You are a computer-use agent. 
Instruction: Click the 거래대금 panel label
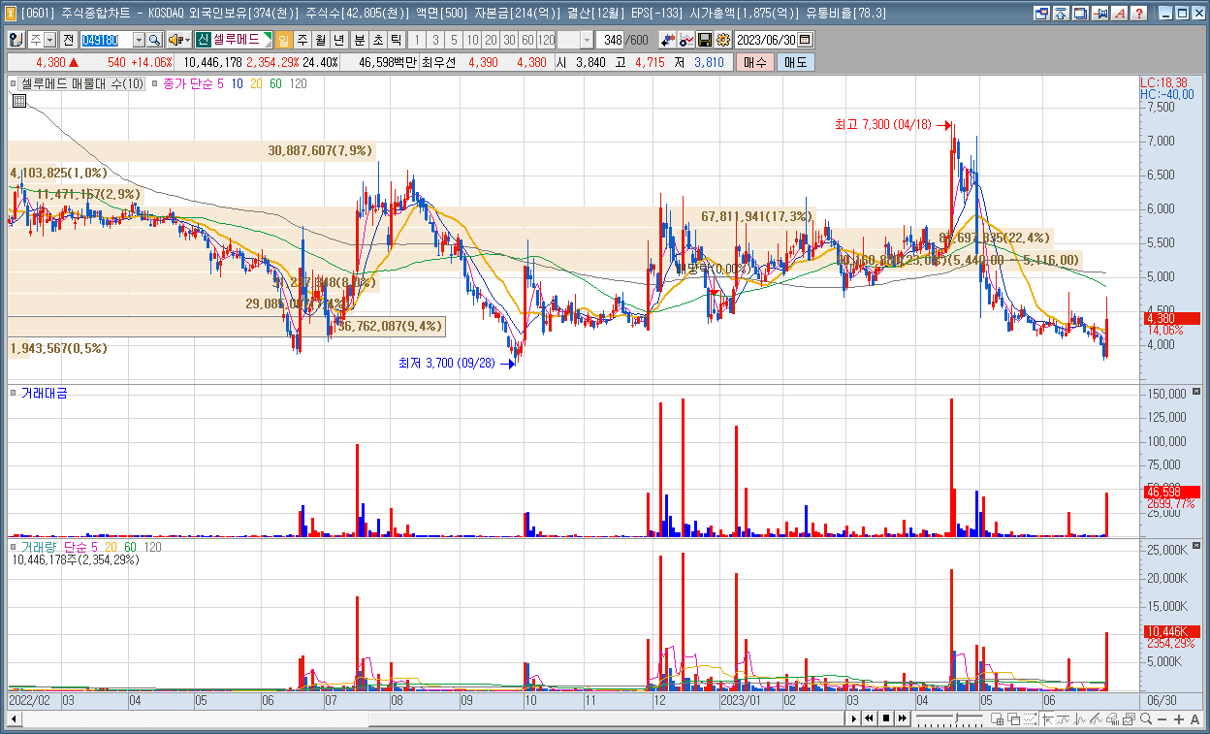45,393
